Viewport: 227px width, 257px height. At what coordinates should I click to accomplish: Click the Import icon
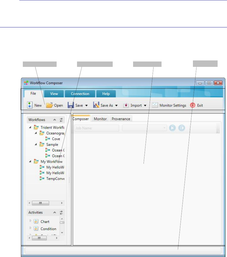pos(126,105)
